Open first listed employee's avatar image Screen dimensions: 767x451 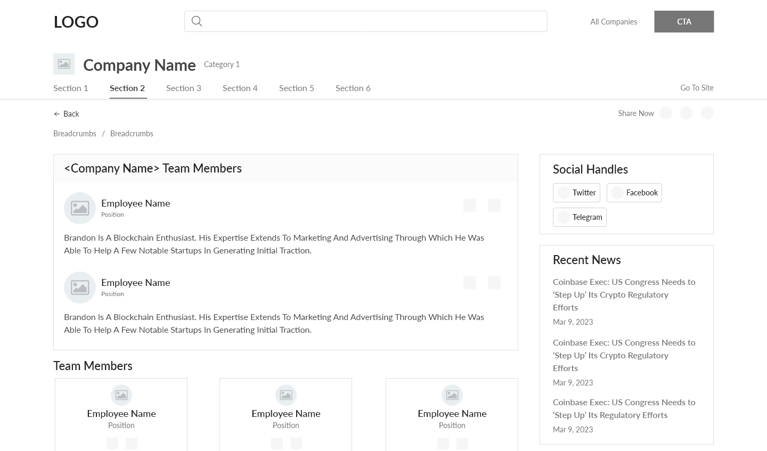tap(80, 208)
